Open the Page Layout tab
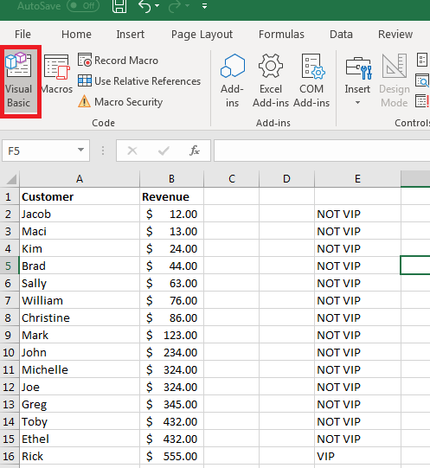This screenshot has height=468, width=430. click(202, 35)
